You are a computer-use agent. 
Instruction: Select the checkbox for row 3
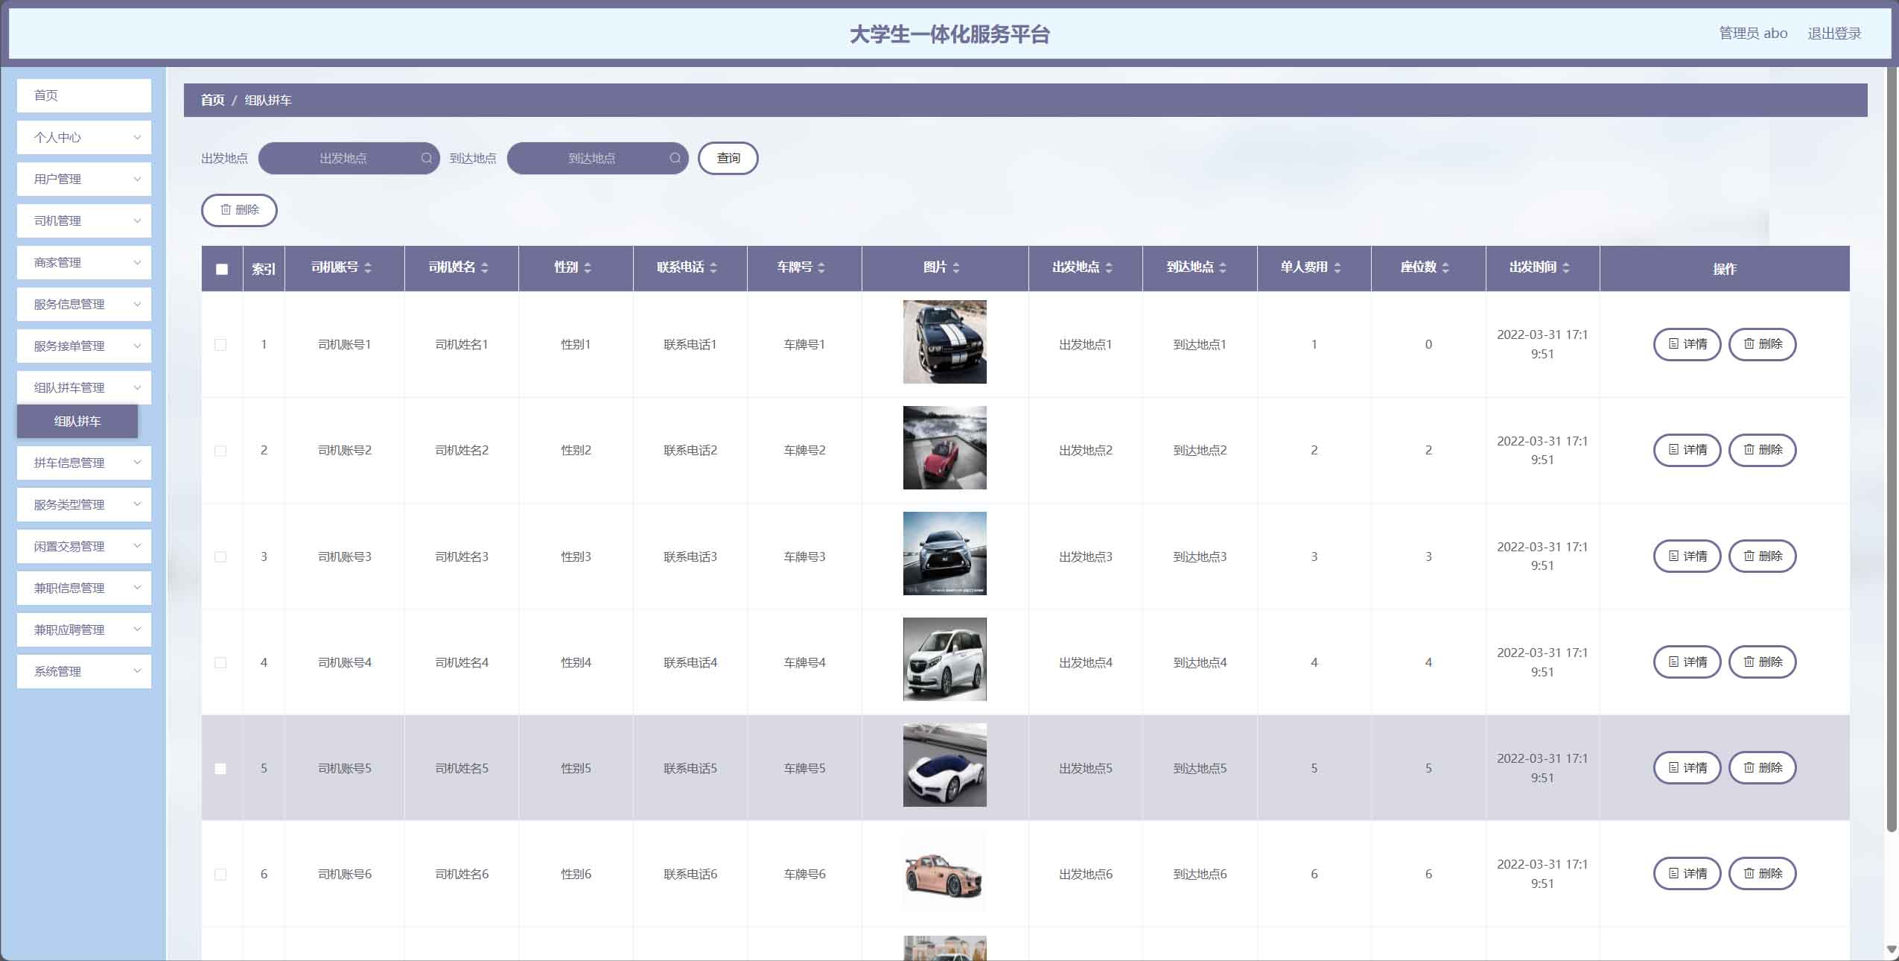220,557
